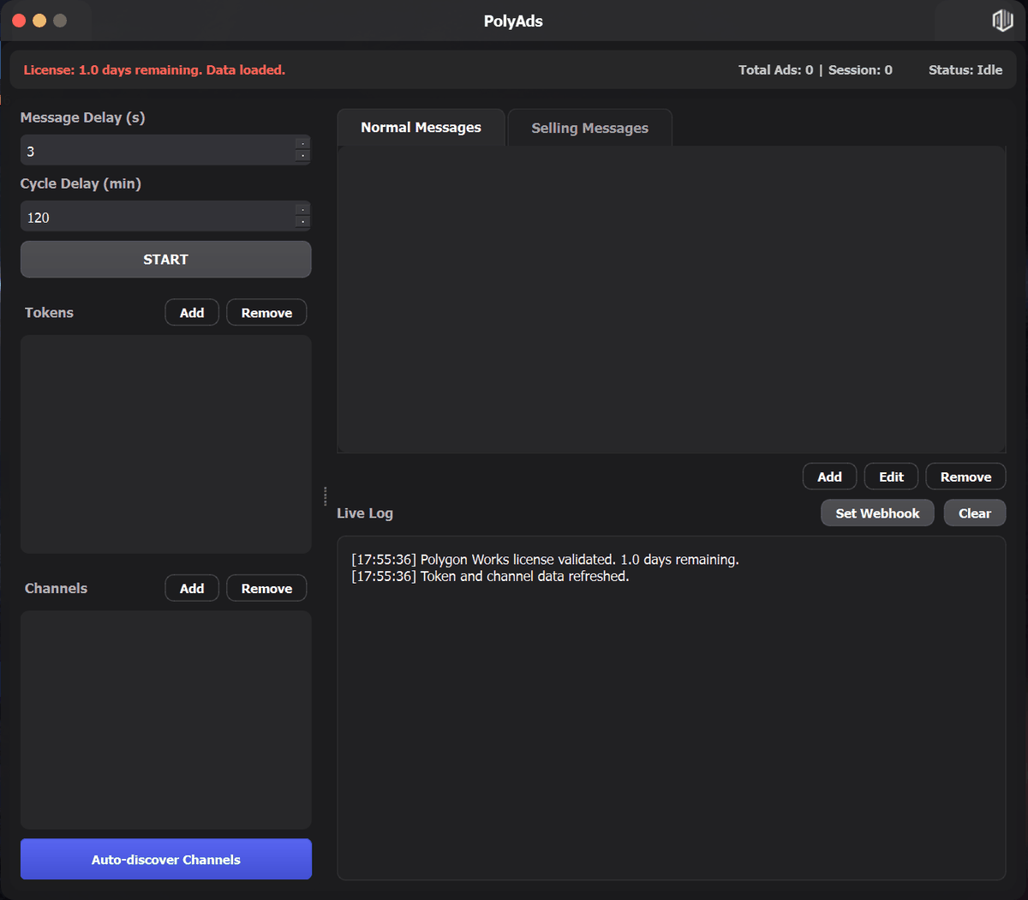
Task: Select the Normal Messages tab
Action: pyautogui.click(x=421, y=127)
